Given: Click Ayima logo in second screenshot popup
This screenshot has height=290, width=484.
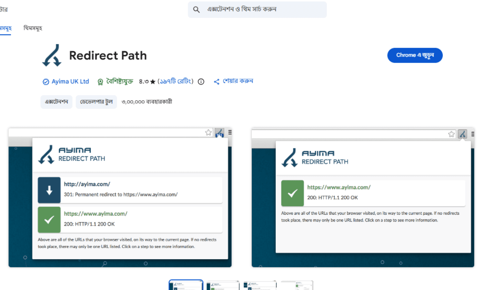Looking at the screenshot, I should (315, 158).
